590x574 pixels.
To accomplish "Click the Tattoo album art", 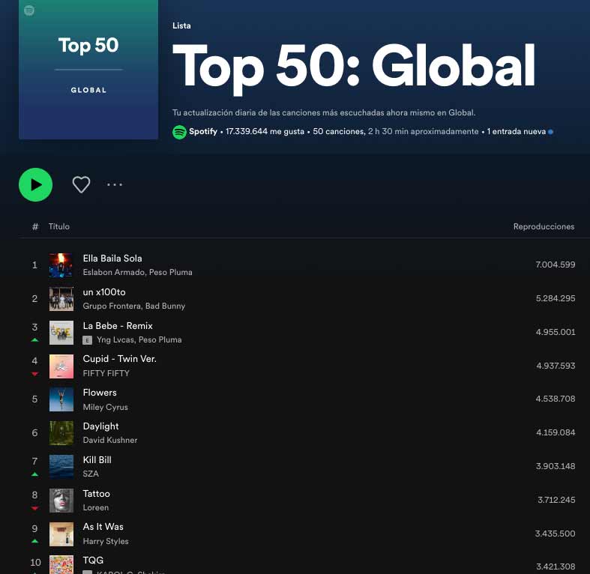I will [x=61, y=501].
